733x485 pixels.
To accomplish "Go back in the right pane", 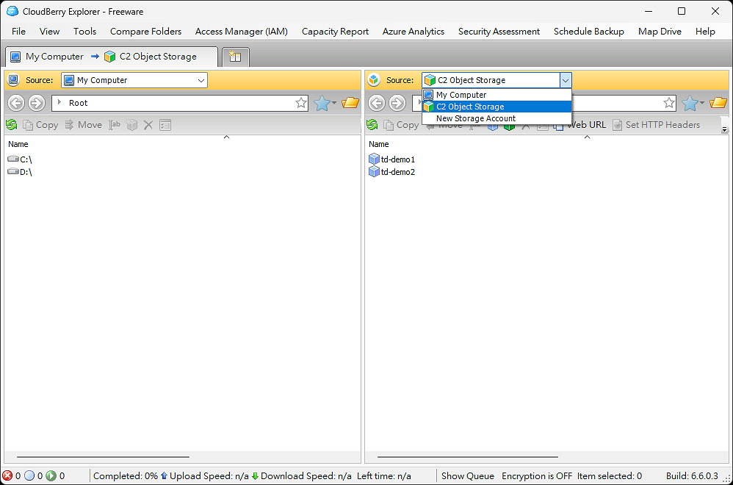I will [x=377, y=103].
